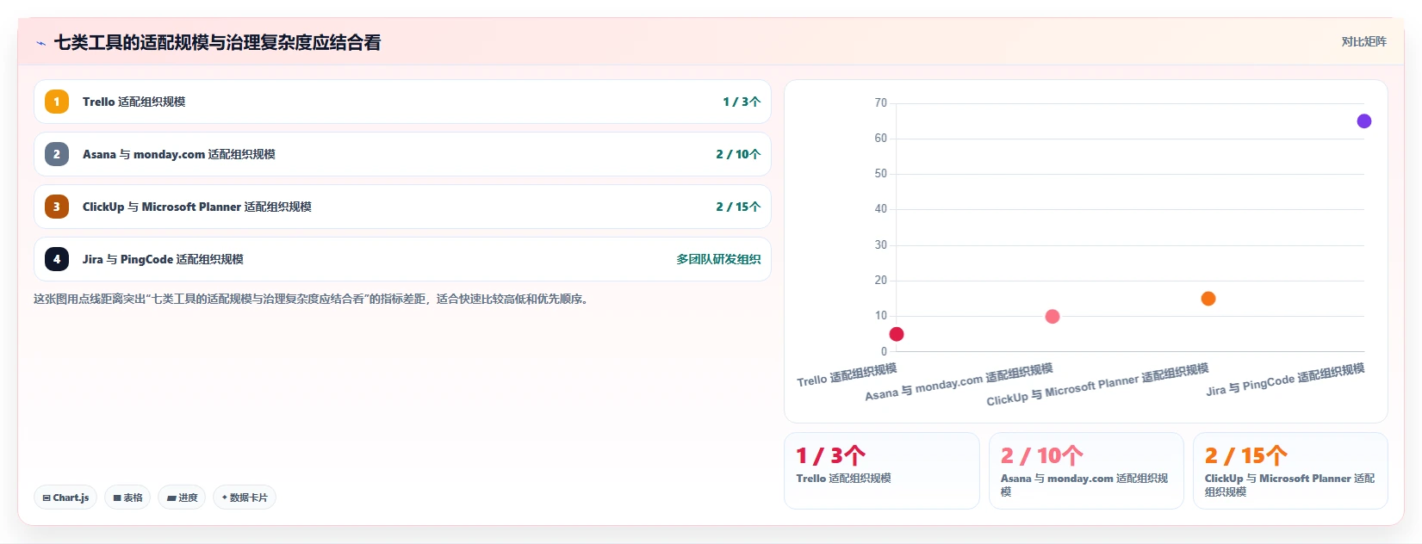This screenshot has width=1422, height=544.
Task: Select the 表格 tag chip
Action: pyautogui.click(x=127, y=498)
